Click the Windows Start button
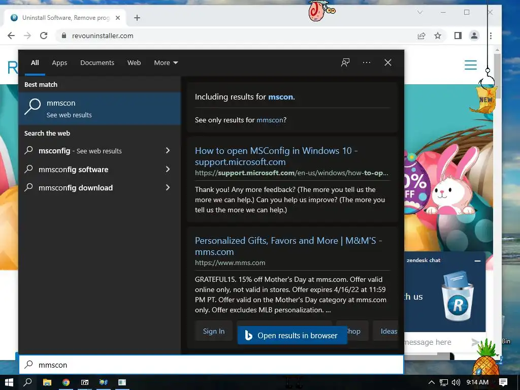This screenshot has width=520, height=390. pos(9,382)
